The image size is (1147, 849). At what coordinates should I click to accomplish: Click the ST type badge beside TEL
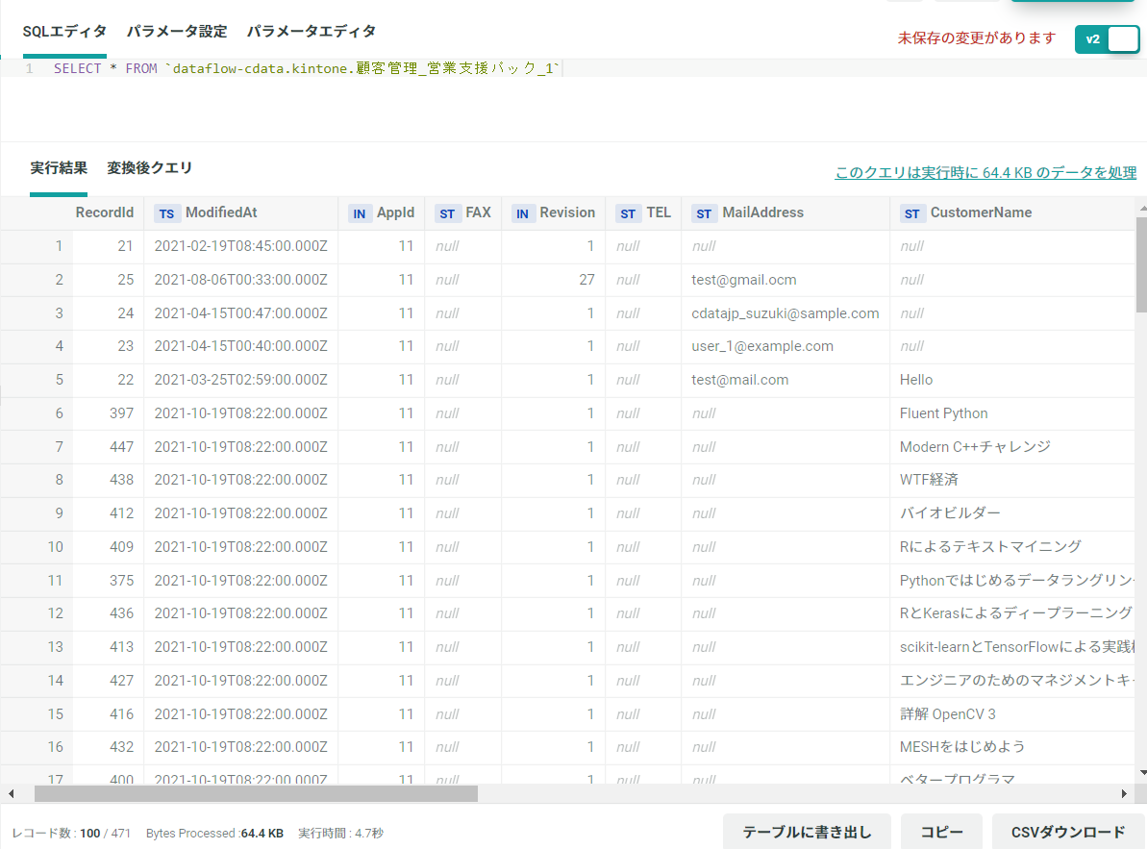(628, 213)
